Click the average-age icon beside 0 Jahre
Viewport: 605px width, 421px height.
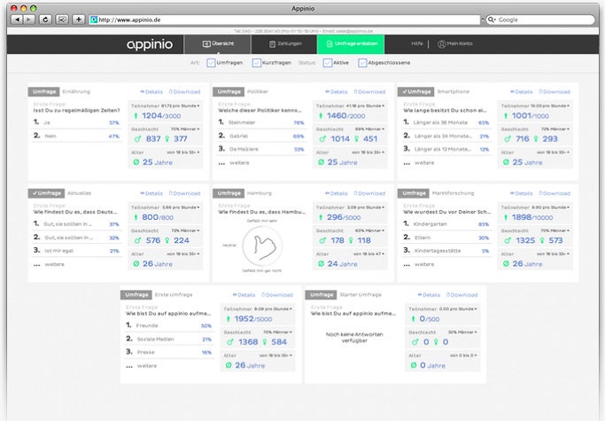pos(414,365)
